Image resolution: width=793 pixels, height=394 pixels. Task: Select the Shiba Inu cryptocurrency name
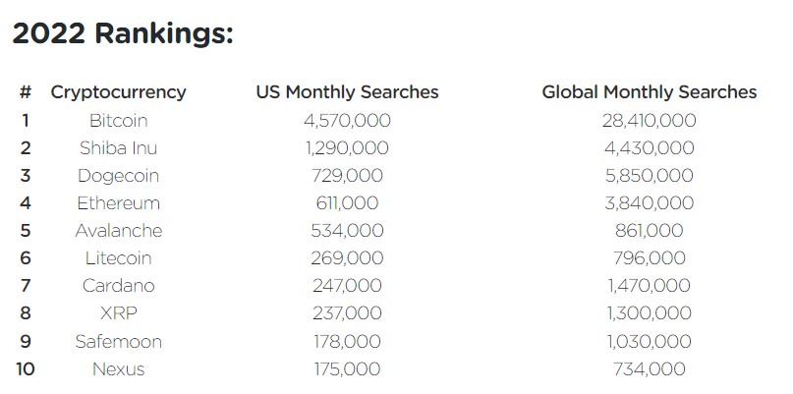pyautogui.click(x=118, y=148)
